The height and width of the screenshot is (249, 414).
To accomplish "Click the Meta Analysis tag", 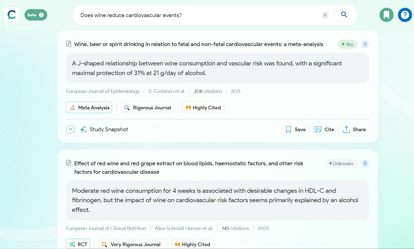I will pyautogui.click(x=90, y=108).
